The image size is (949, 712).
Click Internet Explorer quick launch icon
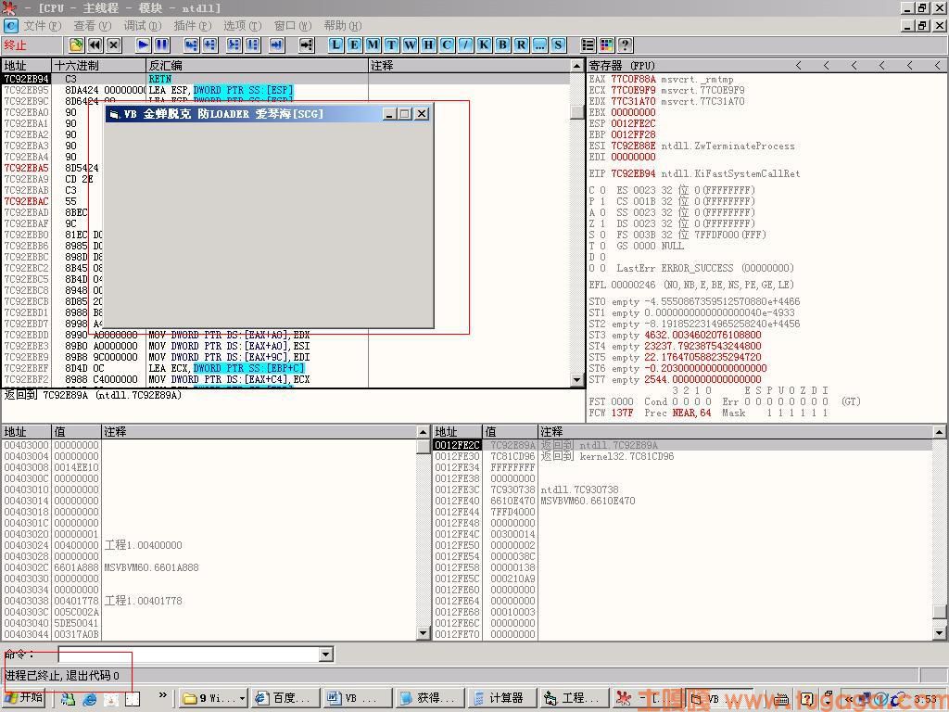tap(90, 699)
